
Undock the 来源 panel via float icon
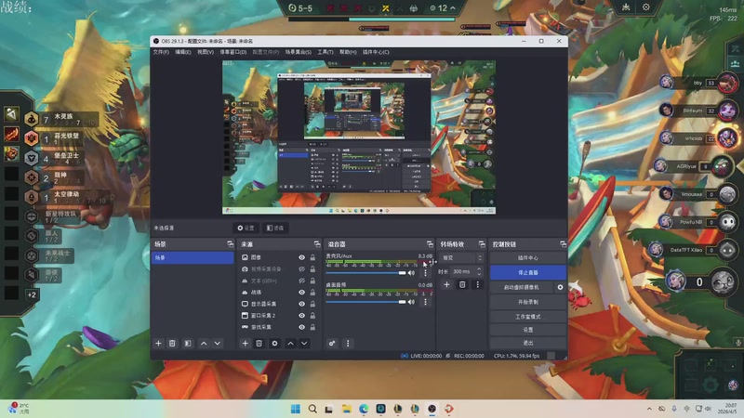point(317,244)
